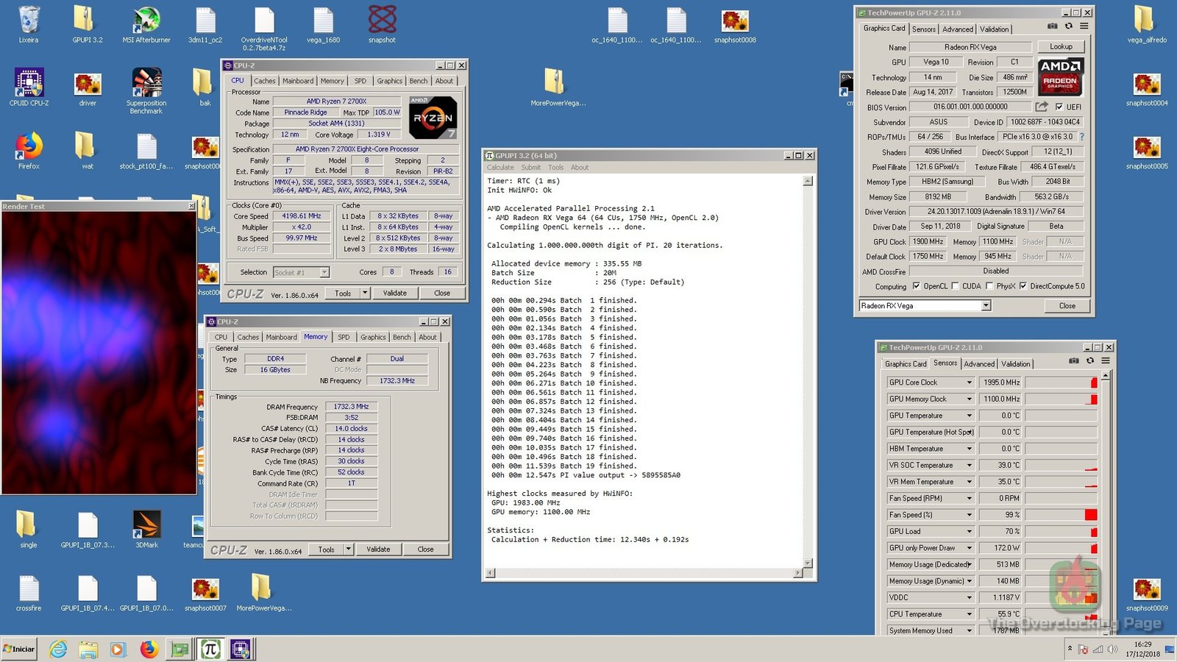Switch to the CPU-Z Mainboard tab
1177x662 pixels.
[297, 81]
